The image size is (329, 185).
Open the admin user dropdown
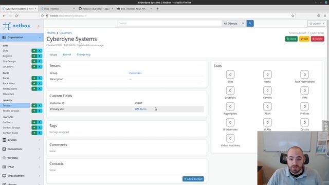point(317,24)
